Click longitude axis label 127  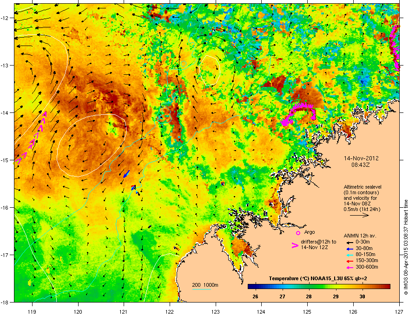[399, 312]
